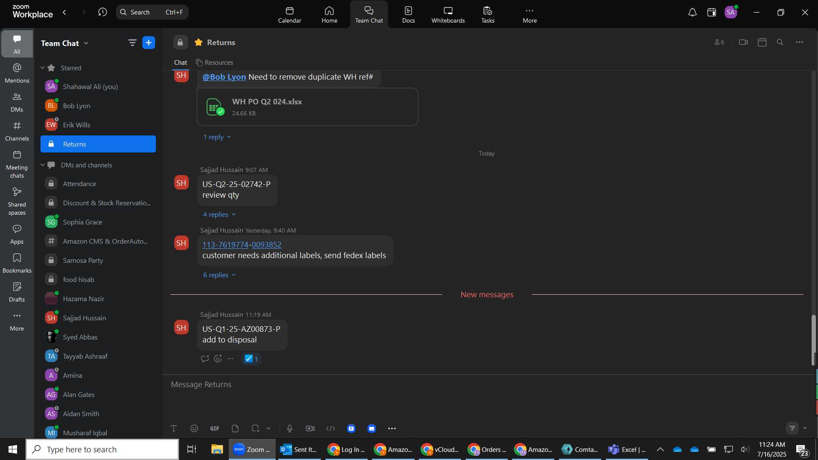Open the DMs sidebar section
This screenshot has height=460, width=818.
point(17,102)
